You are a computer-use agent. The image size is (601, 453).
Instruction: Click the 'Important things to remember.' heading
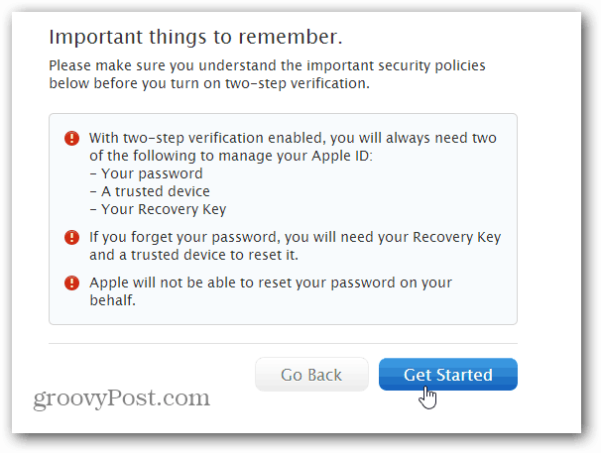tap(195, 38)
